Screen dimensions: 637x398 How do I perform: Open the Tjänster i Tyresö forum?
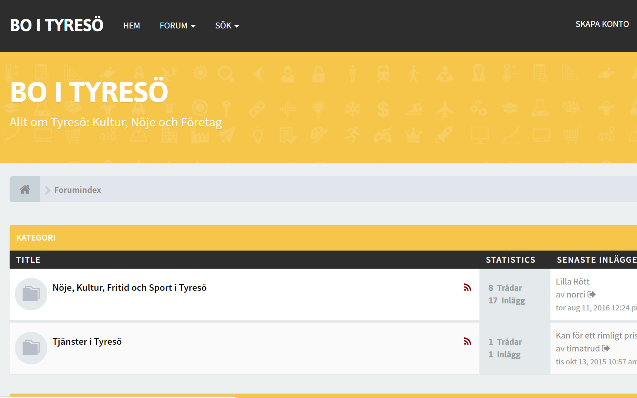click(x=87, y=342)
